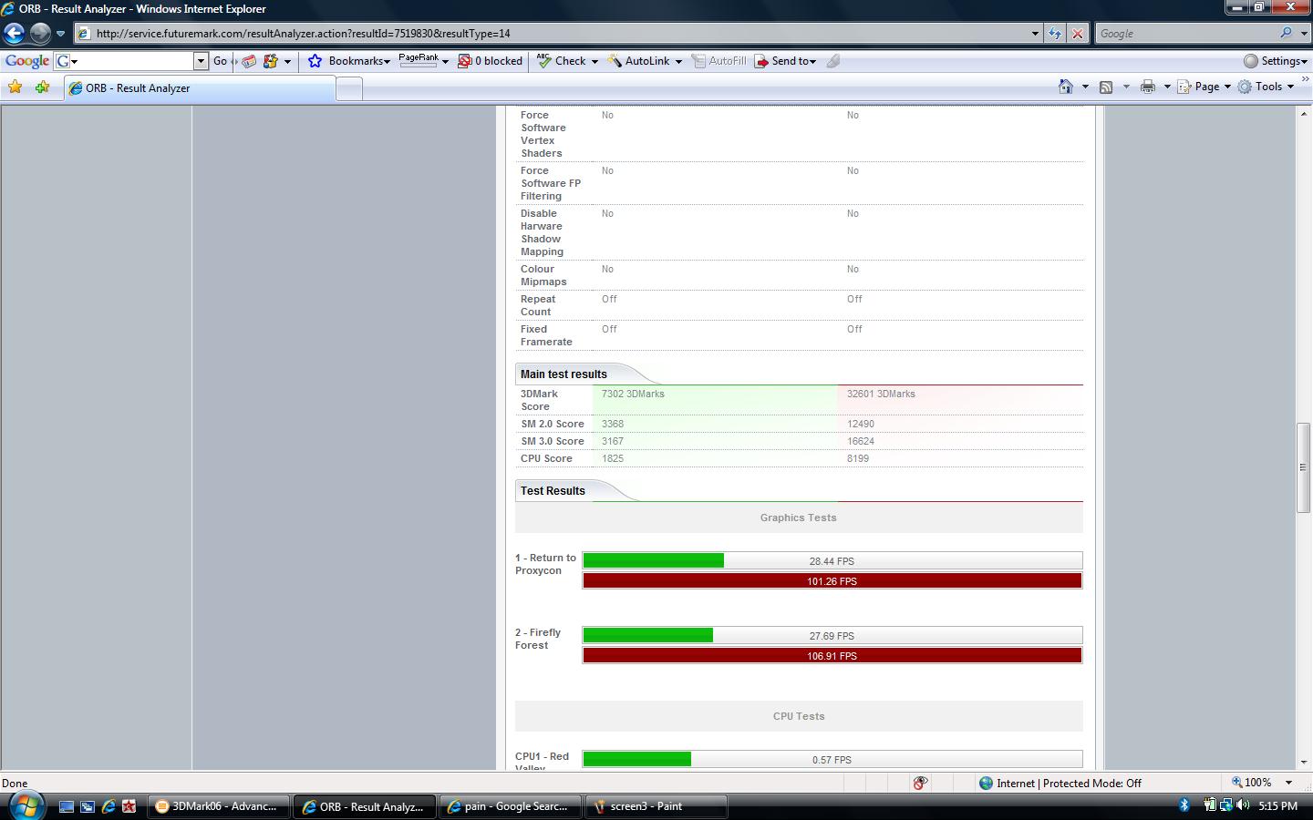
Task: Open the PageRank indicator menu
Action: [x=423, y=60]
